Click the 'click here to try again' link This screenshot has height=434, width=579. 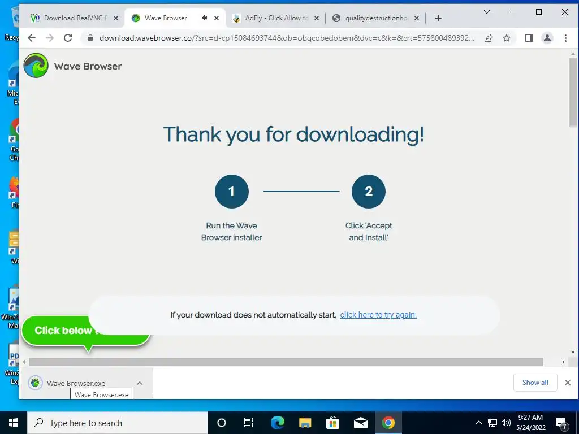coord(378,315)
